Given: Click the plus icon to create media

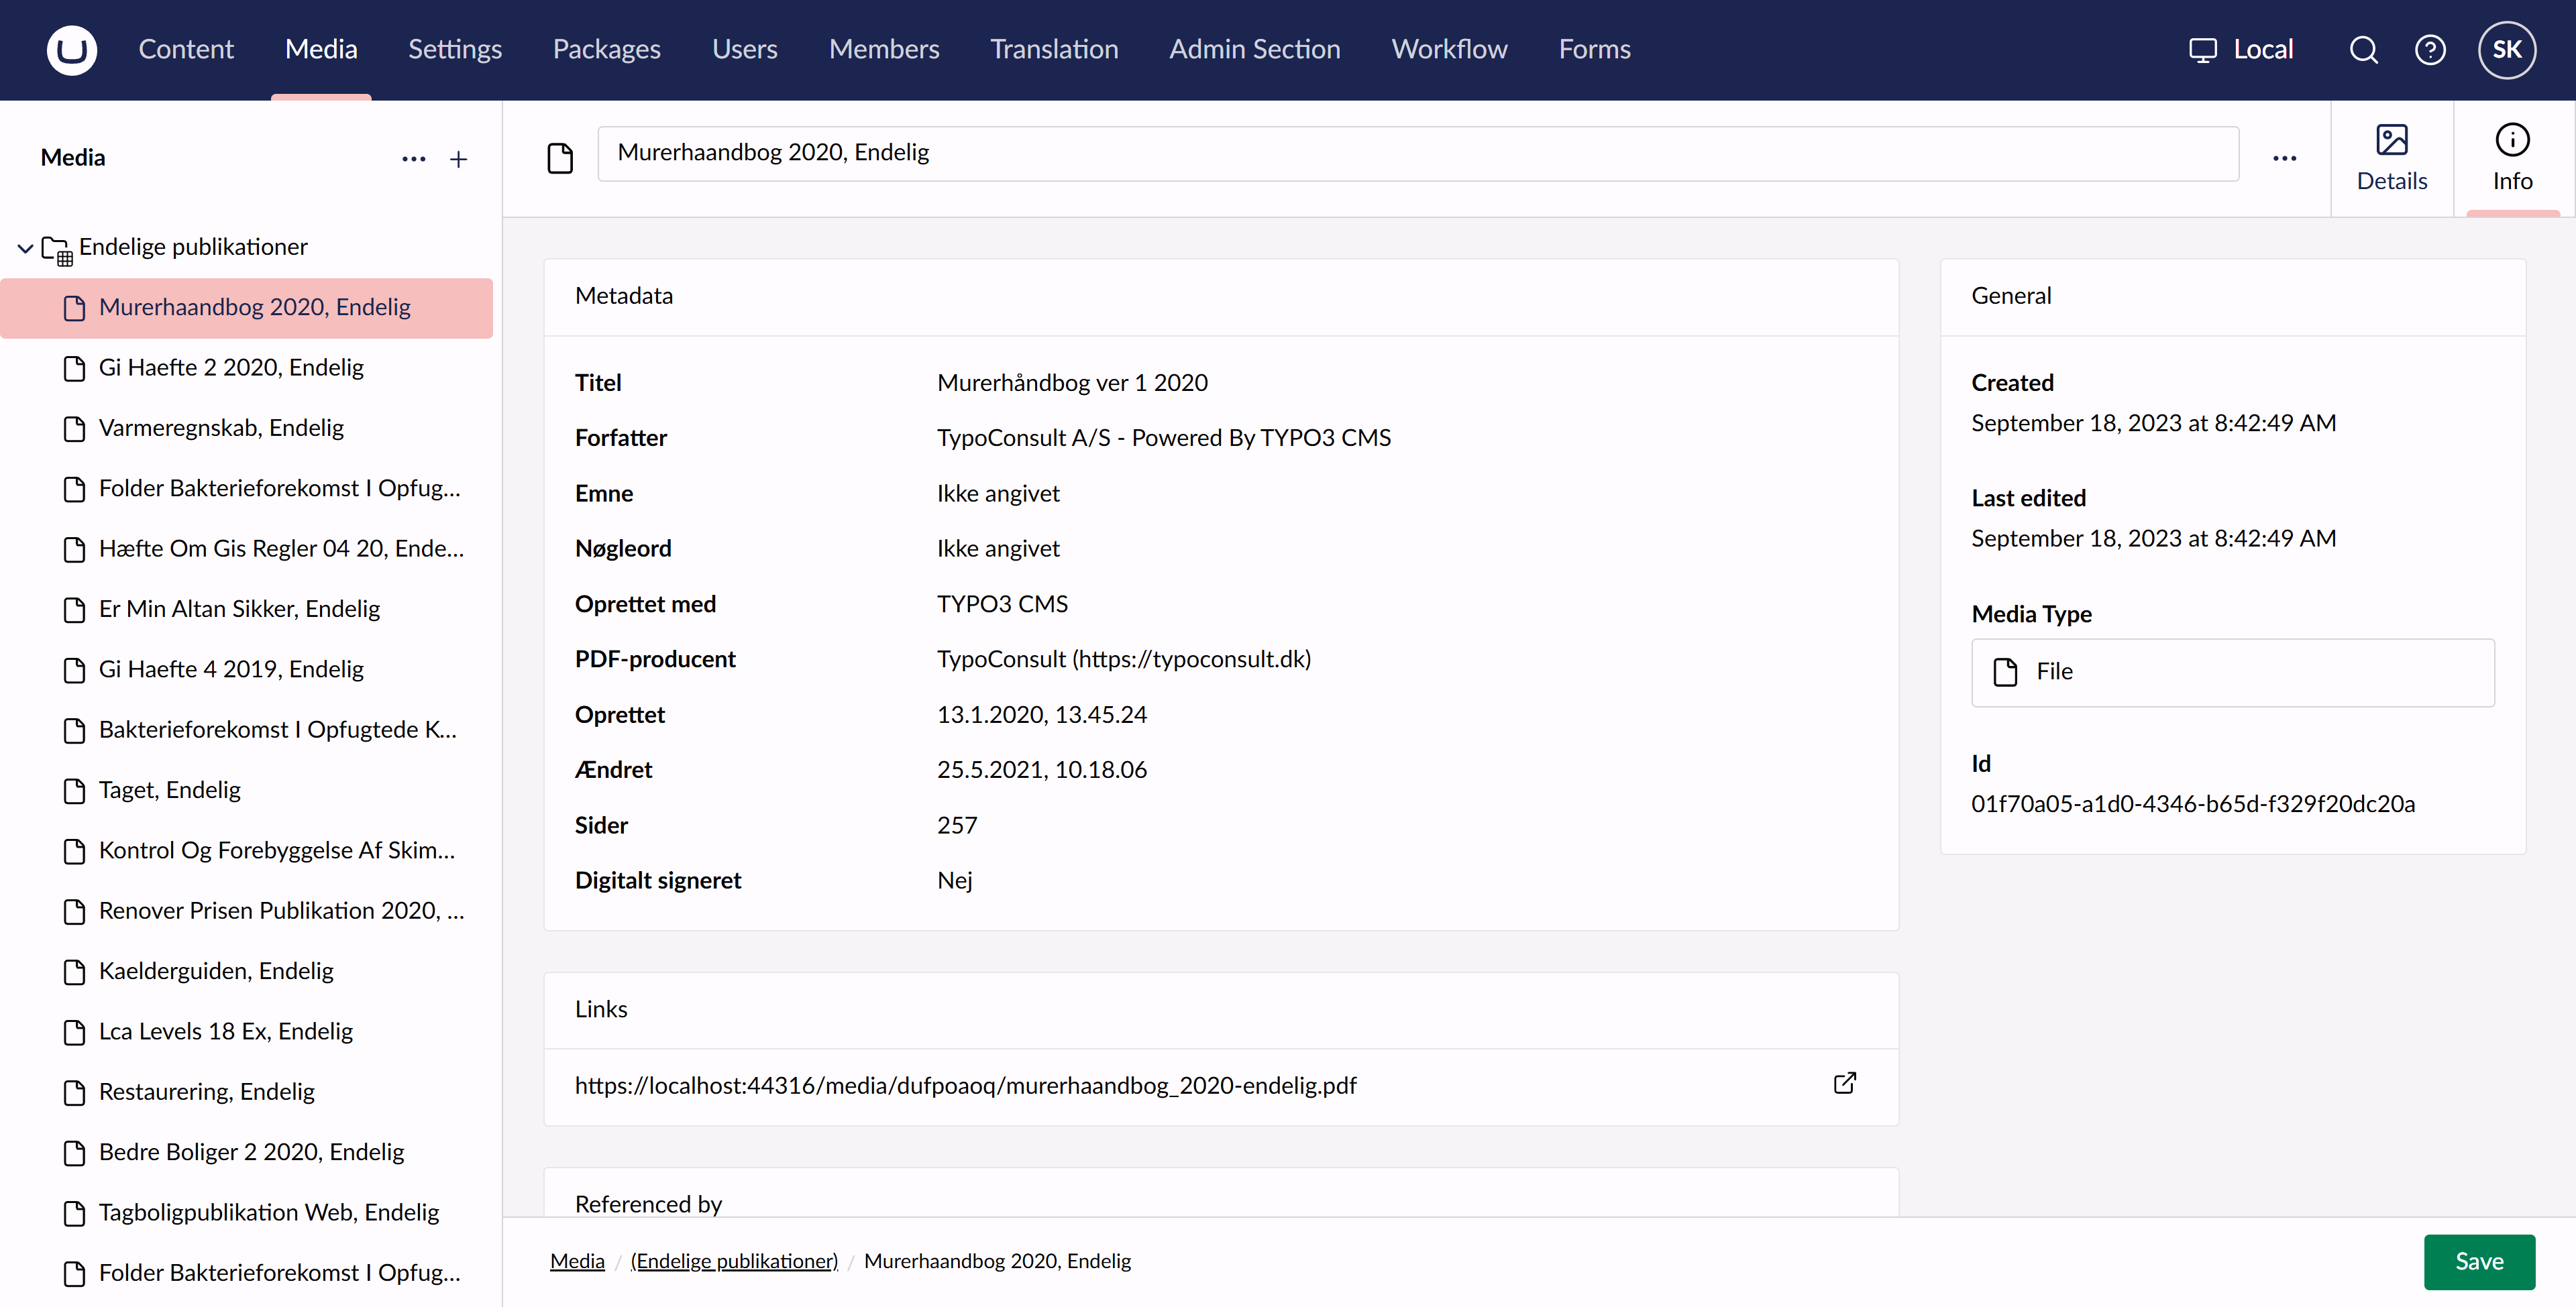Looking at the screenshot, I should [x=458, y=158].
